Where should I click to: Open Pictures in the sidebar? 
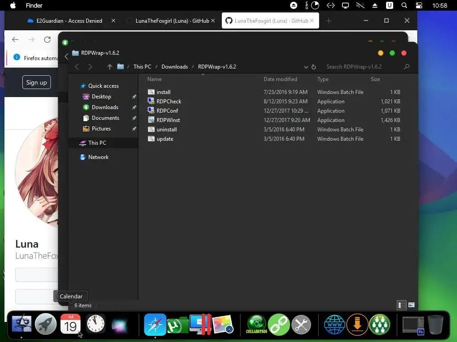pyautogui.click(x=101, y=129)
